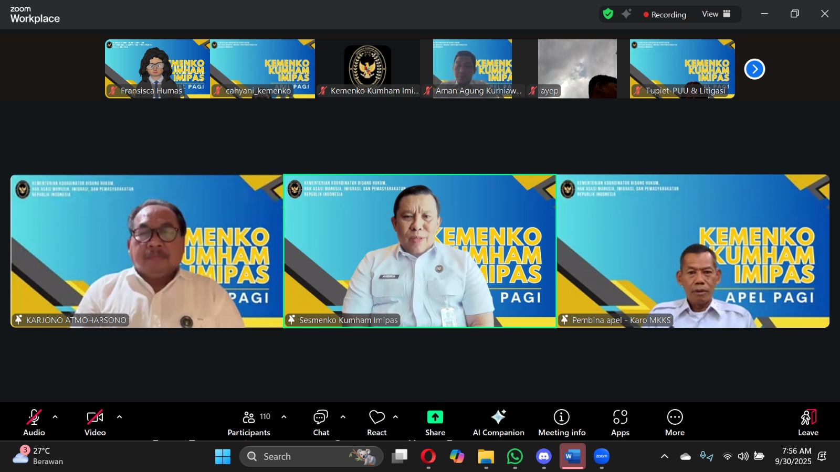Expand the audio settings arrow
This screenshot has height=472, width=840.
point(55,417)
